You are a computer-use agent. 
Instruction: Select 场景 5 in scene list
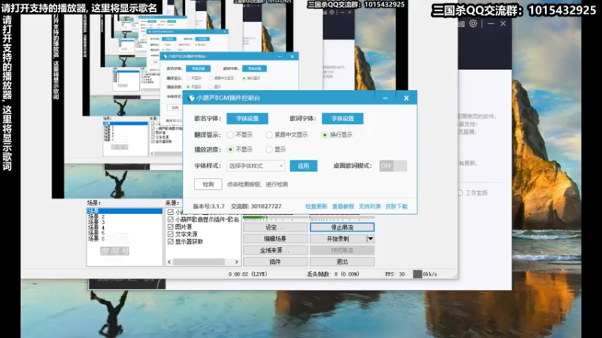tap(124, 233)
